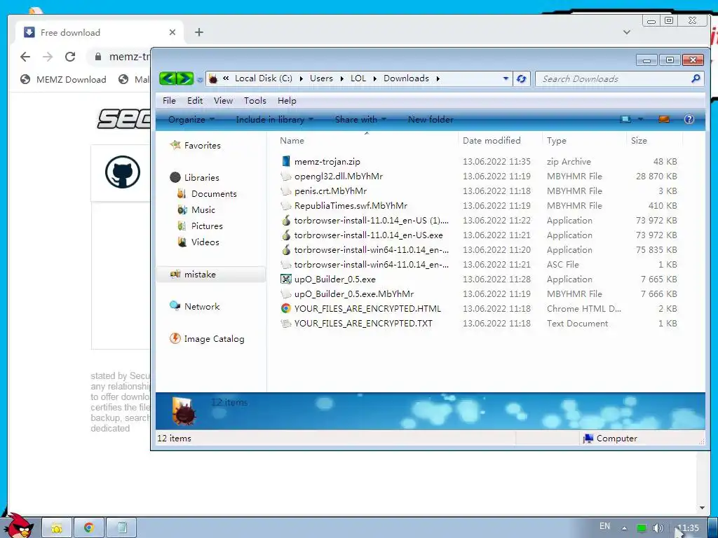The height and width of the screenshot is (538, 718).
Task: Open the Tools menu
Action: pyautogui.click(x=255, y=101)
